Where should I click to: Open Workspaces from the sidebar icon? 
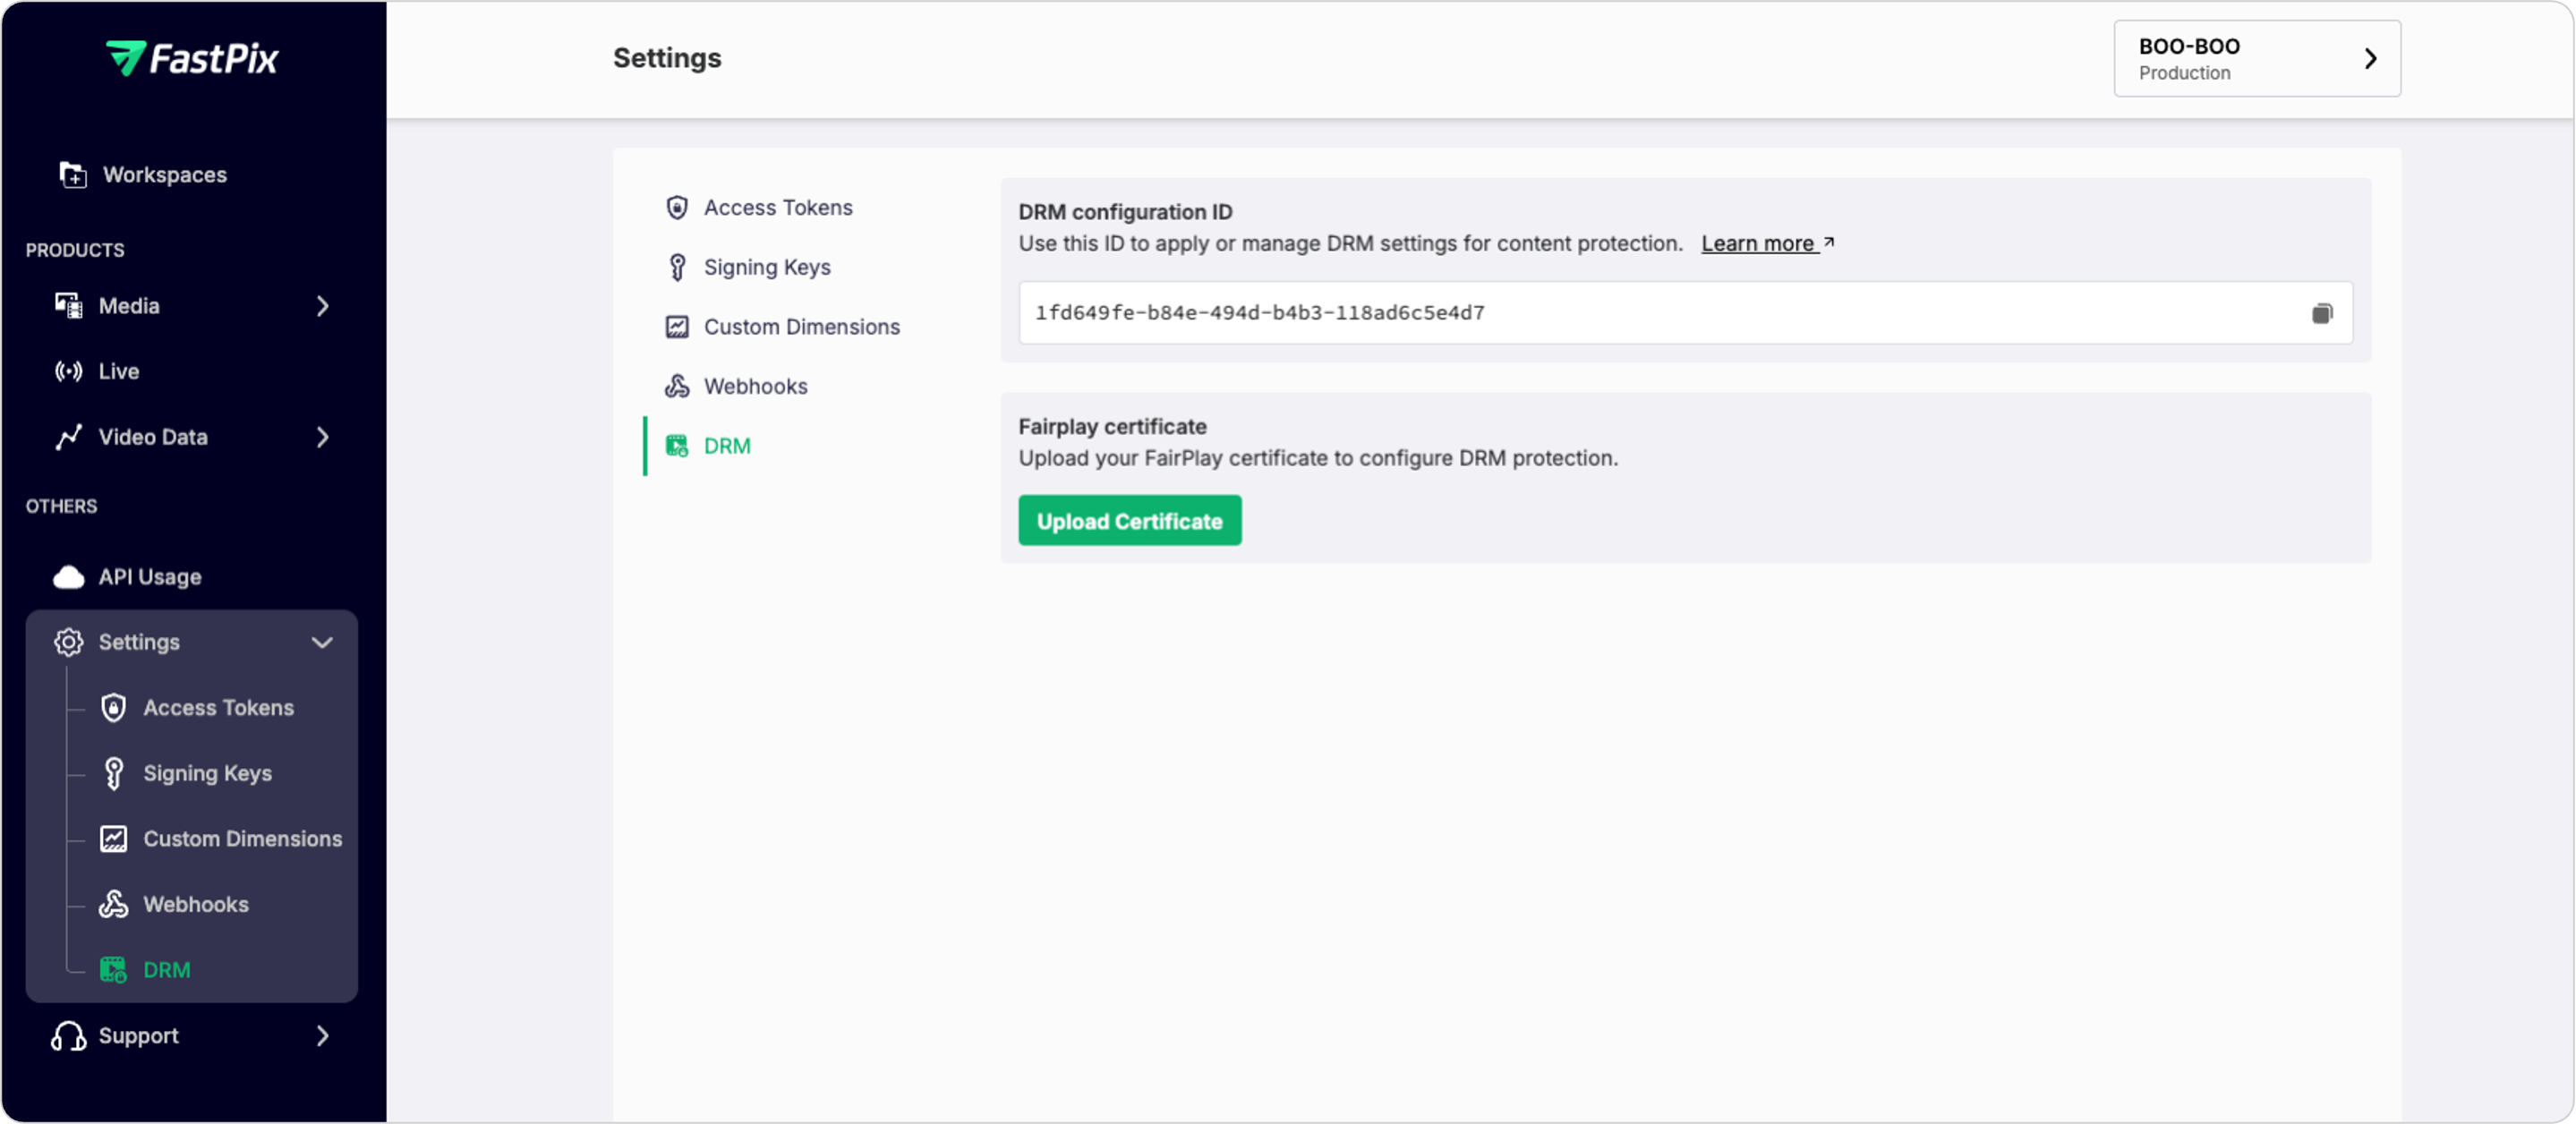coord(72,174)
